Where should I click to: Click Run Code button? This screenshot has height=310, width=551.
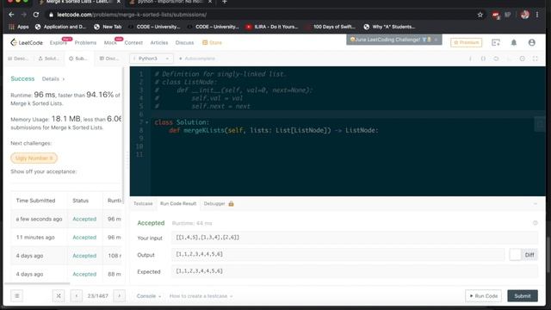(484, 296)
